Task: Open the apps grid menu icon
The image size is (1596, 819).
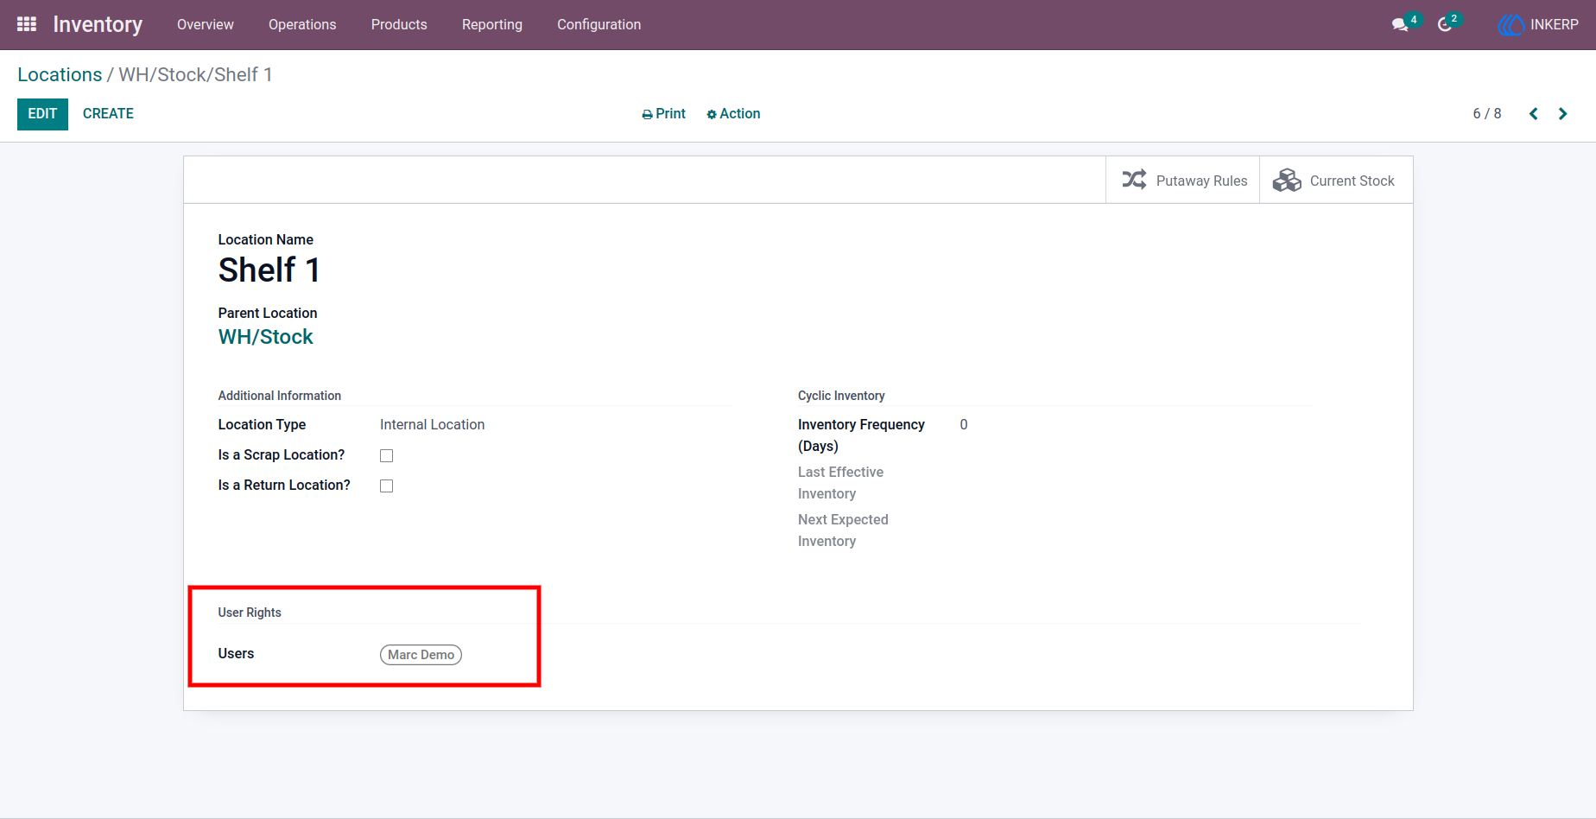Action: point(27,24)
